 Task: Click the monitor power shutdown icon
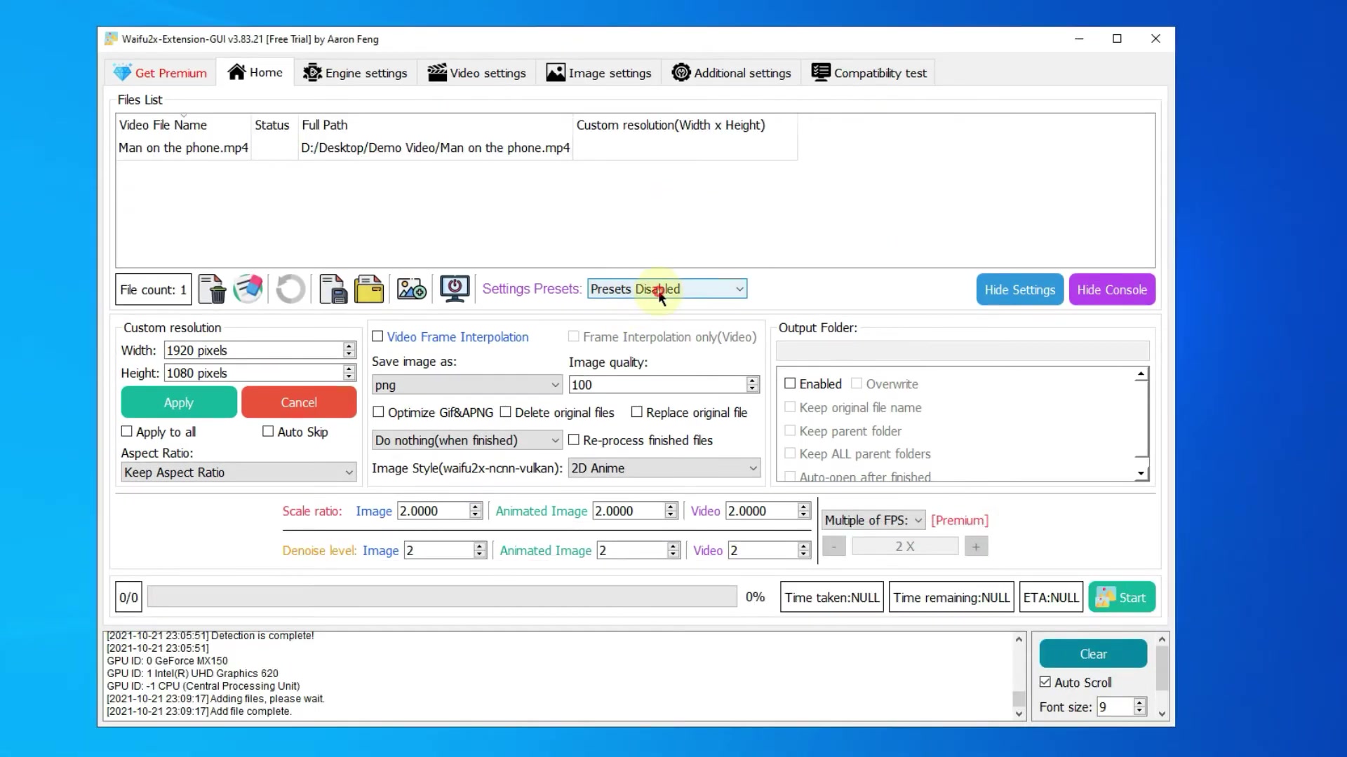point(455,289)
